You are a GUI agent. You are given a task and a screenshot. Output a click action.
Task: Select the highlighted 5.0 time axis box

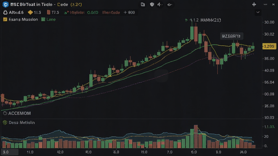click(10, 152)
